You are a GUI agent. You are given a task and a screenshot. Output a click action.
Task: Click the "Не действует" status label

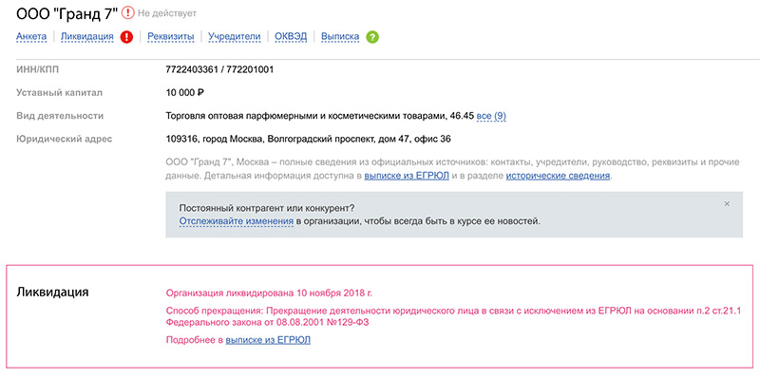[x=167, y=13]
